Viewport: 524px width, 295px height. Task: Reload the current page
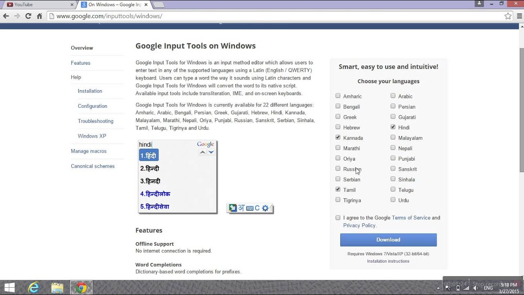click(28, 16)
